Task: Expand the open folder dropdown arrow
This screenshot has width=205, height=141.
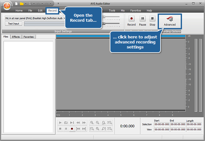Action: [26, 4]
